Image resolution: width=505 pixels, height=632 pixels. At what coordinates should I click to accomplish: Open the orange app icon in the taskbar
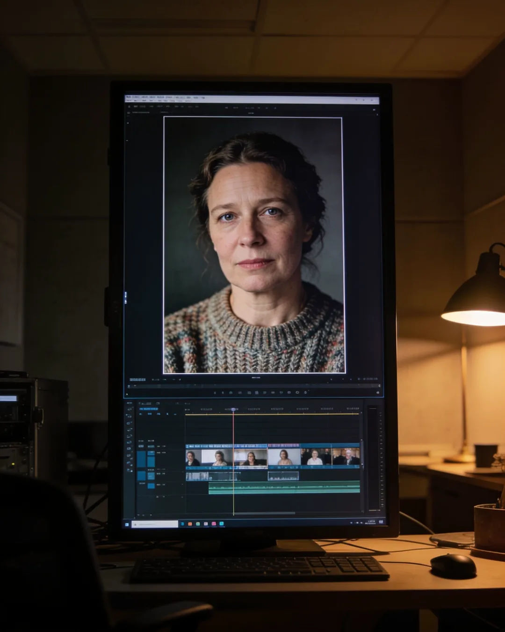(x=190, y=524)
